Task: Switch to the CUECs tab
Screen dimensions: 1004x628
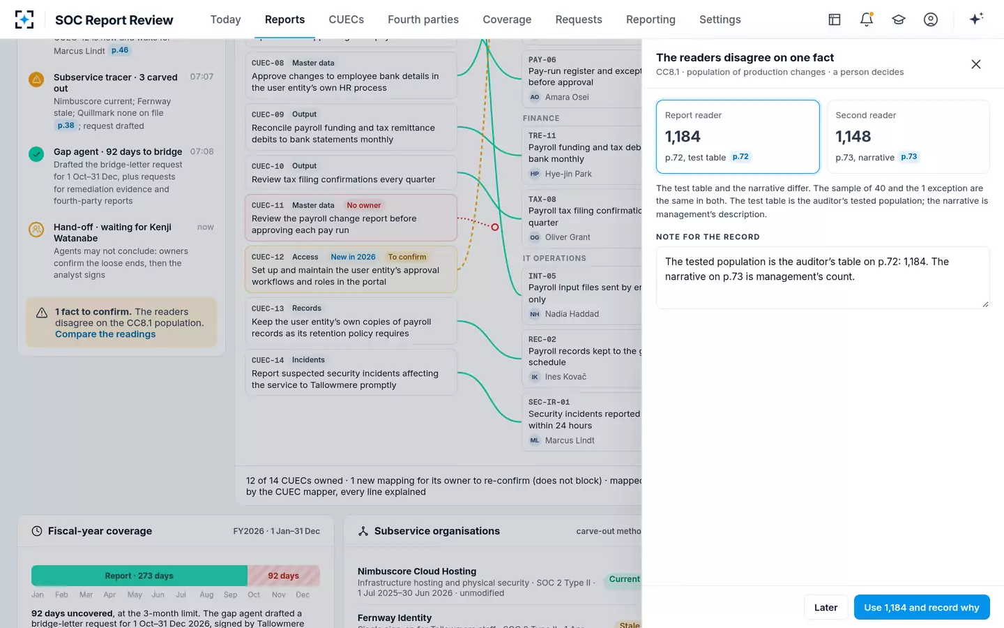Action: point(347,20)
